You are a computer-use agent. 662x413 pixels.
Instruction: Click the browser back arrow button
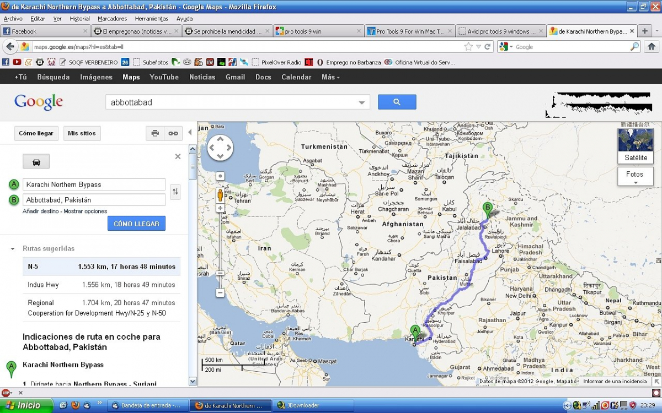click(9, 47)
